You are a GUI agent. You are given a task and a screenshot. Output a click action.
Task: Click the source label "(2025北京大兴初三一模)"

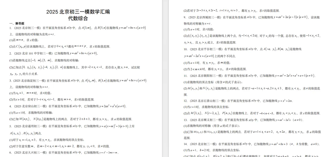[30, 153]
